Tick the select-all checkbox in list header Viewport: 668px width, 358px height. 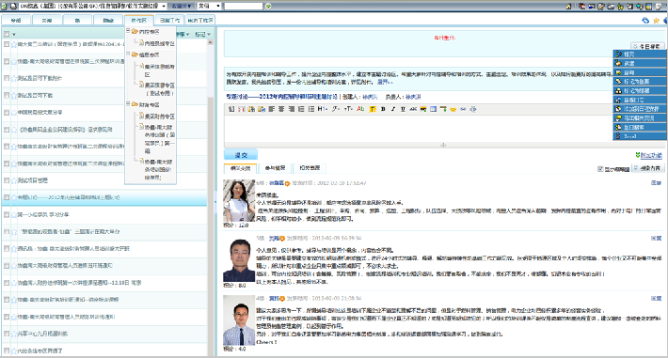(x=7, y=34)
